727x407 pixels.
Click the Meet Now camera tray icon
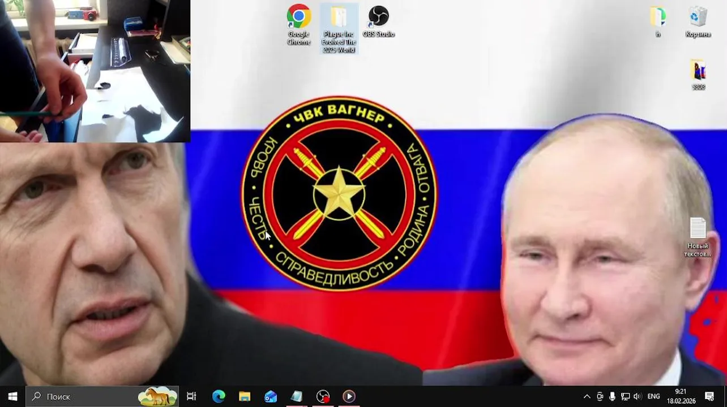[x=600, y=396]
